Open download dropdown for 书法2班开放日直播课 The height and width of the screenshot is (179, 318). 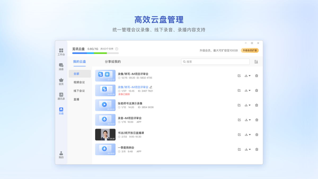click(x=248, y=134)
